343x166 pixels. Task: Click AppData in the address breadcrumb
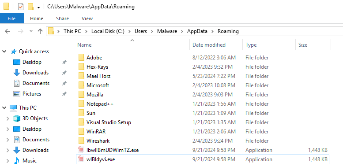pos(197,31)
